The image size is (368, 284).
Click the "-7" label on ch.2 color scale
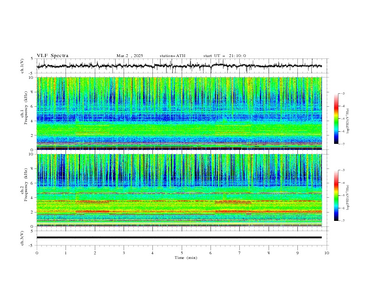point(342,221)
